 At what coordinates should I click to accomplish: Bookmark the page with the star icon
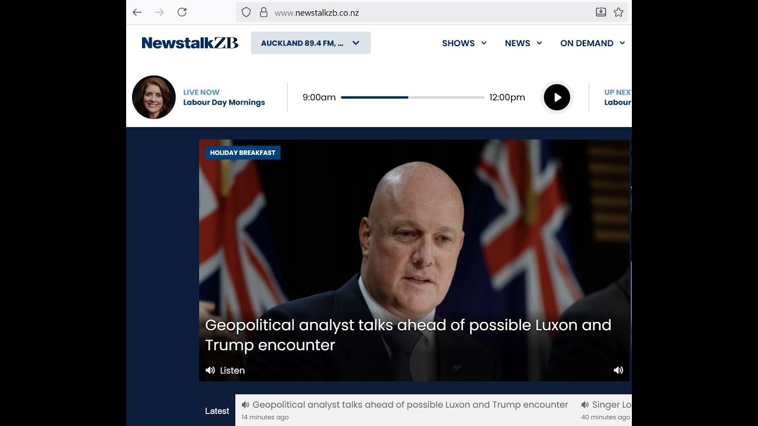(x=618, y=12)
